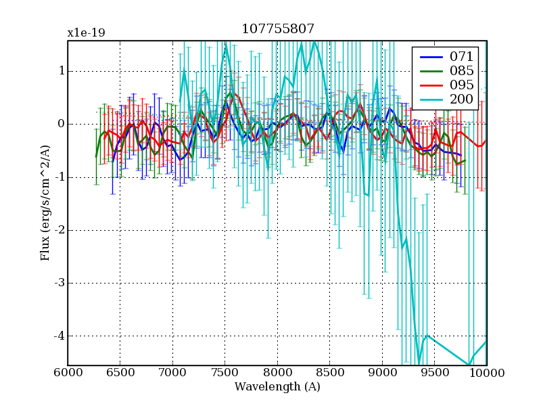Screen dimensions: 541x406
Task: Click the 8500 x-axis tick label
Action: pos(329,373)
